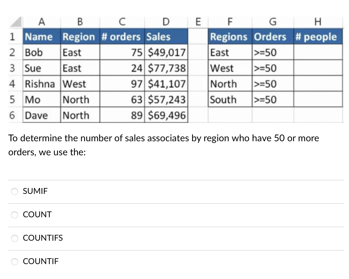Click column header A
This screenshot has width=349, height=279.
tap(42, 22)
